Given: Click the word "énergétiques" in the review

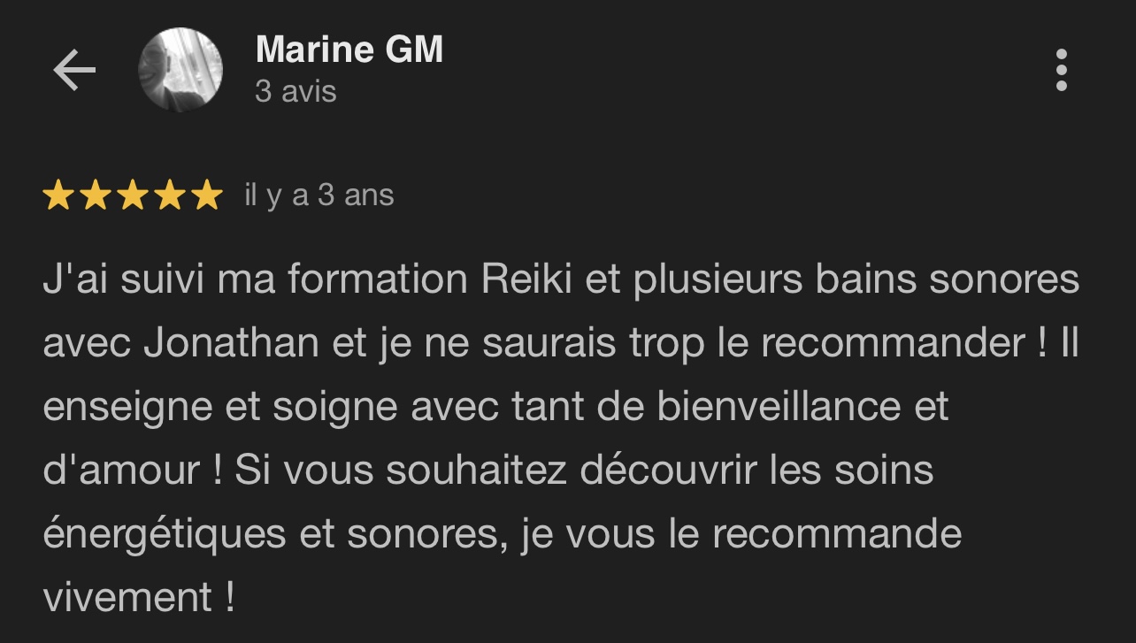Looking at the screenshot, I should [164, 534].
